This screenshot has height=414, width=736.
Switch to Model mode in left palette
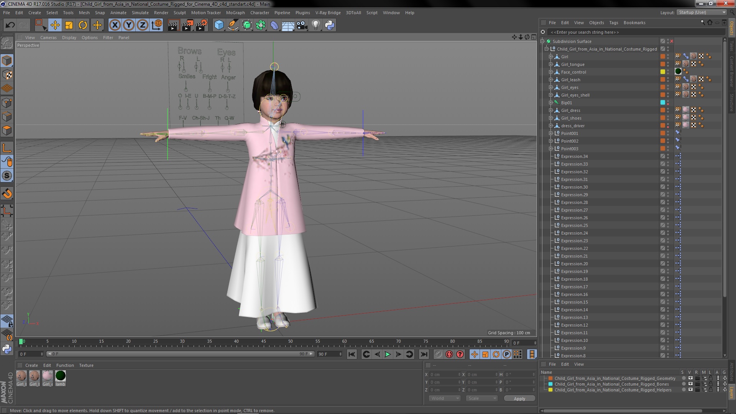7,61
